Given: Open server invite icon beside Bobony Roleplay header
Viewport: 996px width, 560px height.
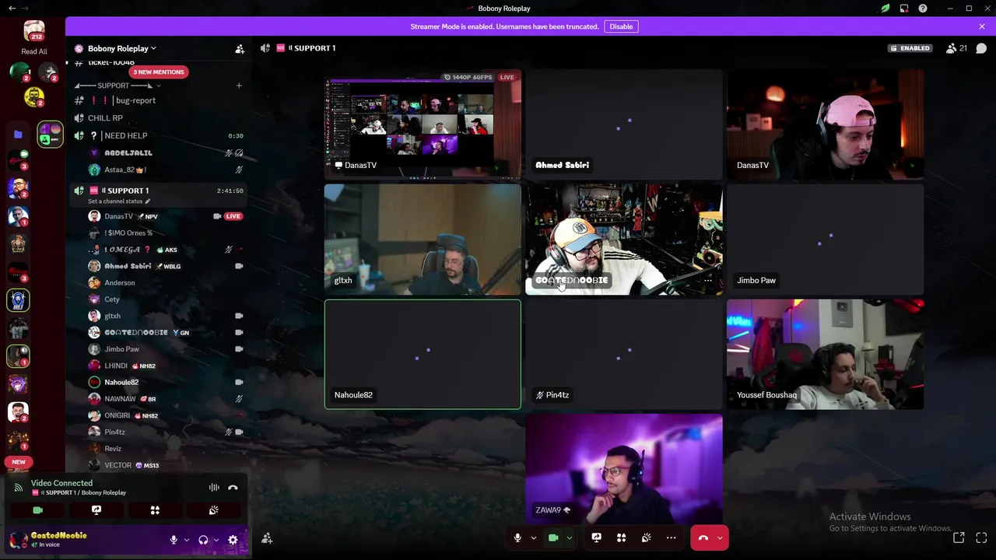Looking at the screenshot, I should click(x=240, y=48).
